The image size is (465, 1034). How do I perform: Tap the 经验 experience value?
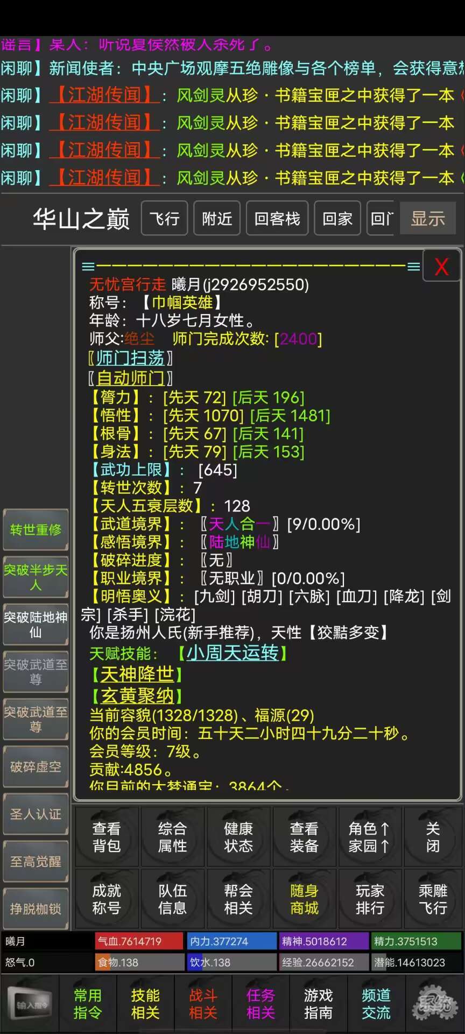[x=324, y=962]
